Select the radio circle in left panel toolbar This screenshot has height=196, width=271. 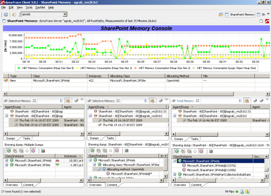pos(27,151)
